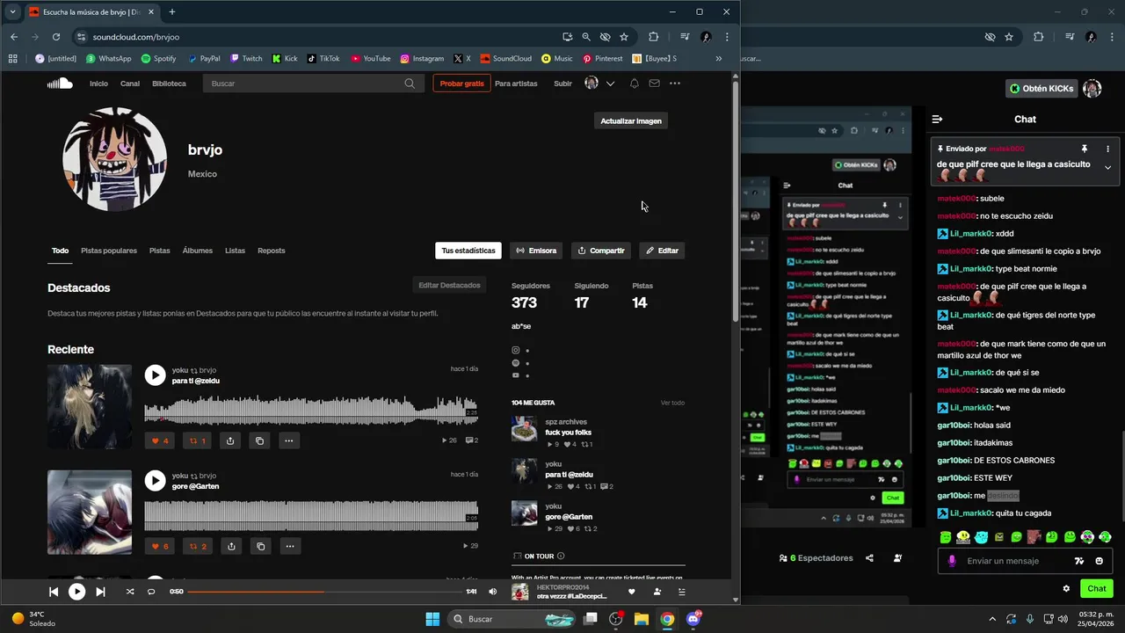The image size is (1125, 633).
Task: Open the next-up queue in player bar
Action: pos(681,592)
